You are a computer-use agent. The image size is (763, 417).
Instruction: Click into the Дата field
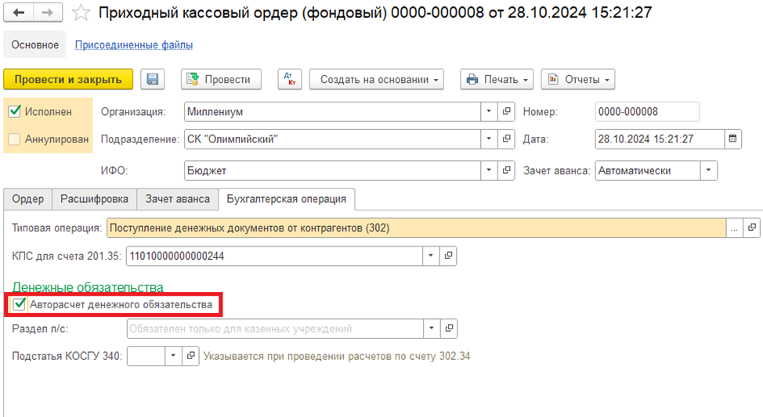[660, 139]
